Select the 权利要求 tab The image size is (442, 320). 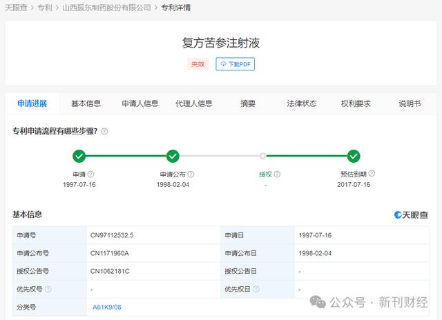tap(356, 104)
